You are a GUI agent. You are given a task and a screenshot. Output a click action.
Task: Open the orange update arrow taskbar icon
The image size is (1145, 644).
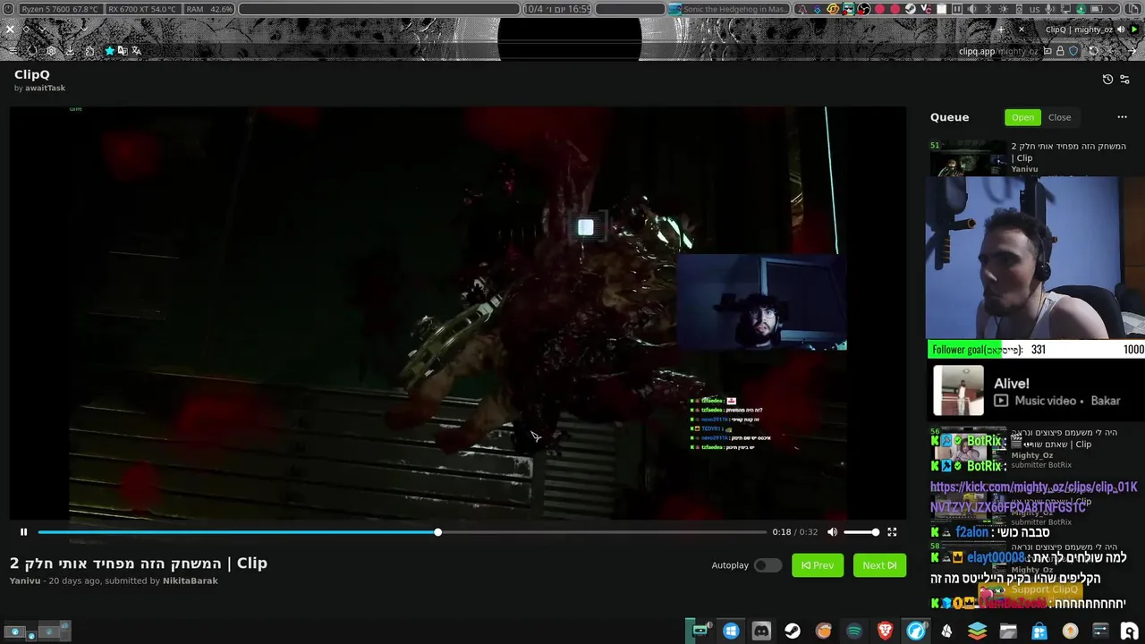[1070, 631]
